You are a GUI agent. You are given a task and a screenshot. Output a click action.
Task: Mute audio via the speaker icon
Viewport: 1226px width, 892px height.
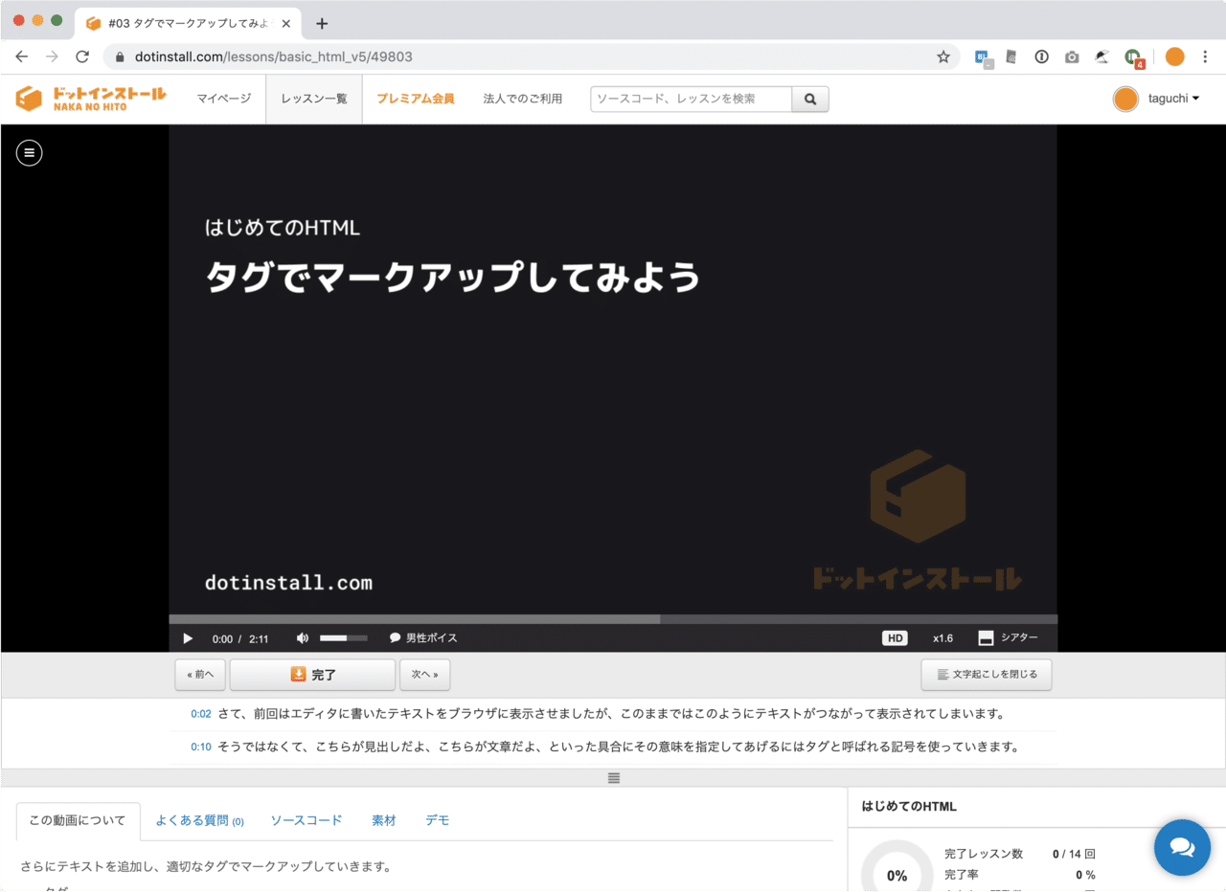click(302, 637)
